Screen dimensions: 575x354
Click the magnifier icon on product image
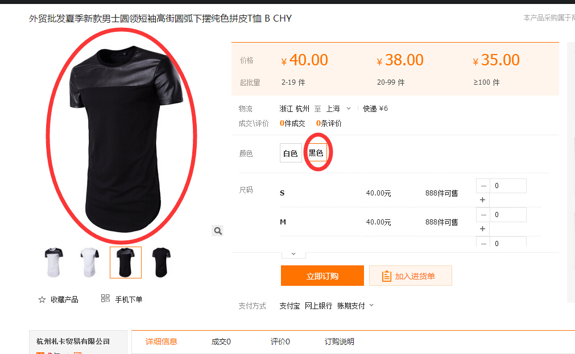(x=217, y=231)
